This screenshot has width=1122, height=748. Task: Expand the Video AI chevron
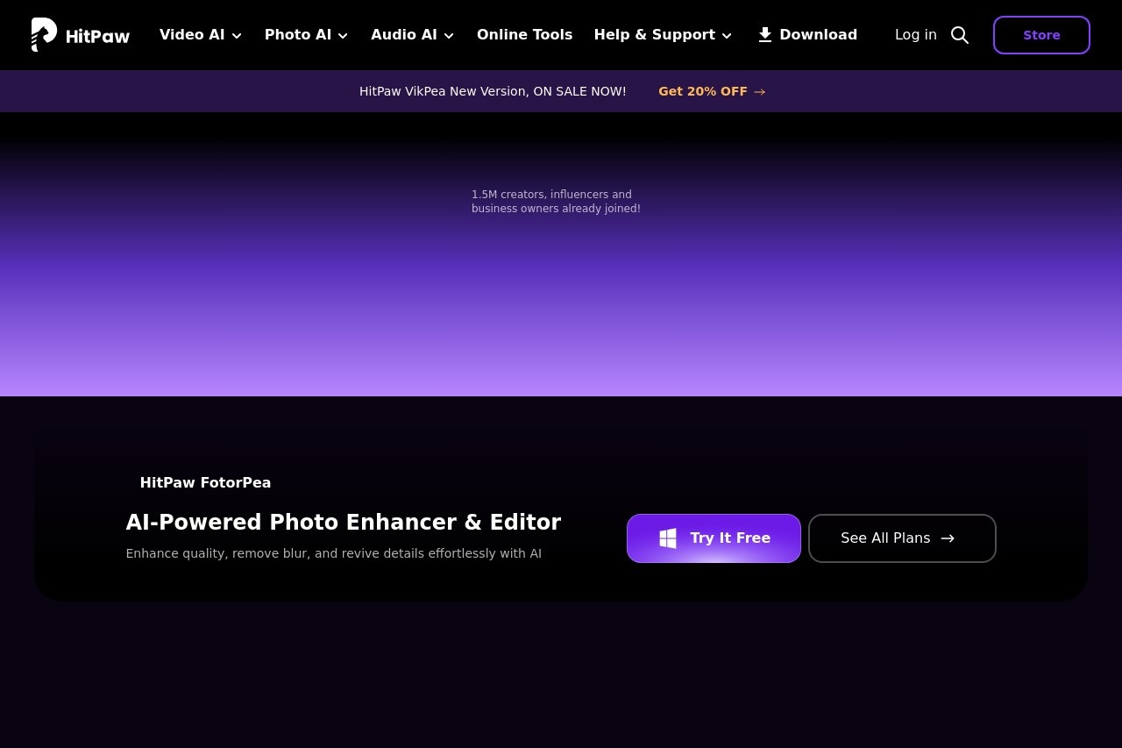[237, 36]
